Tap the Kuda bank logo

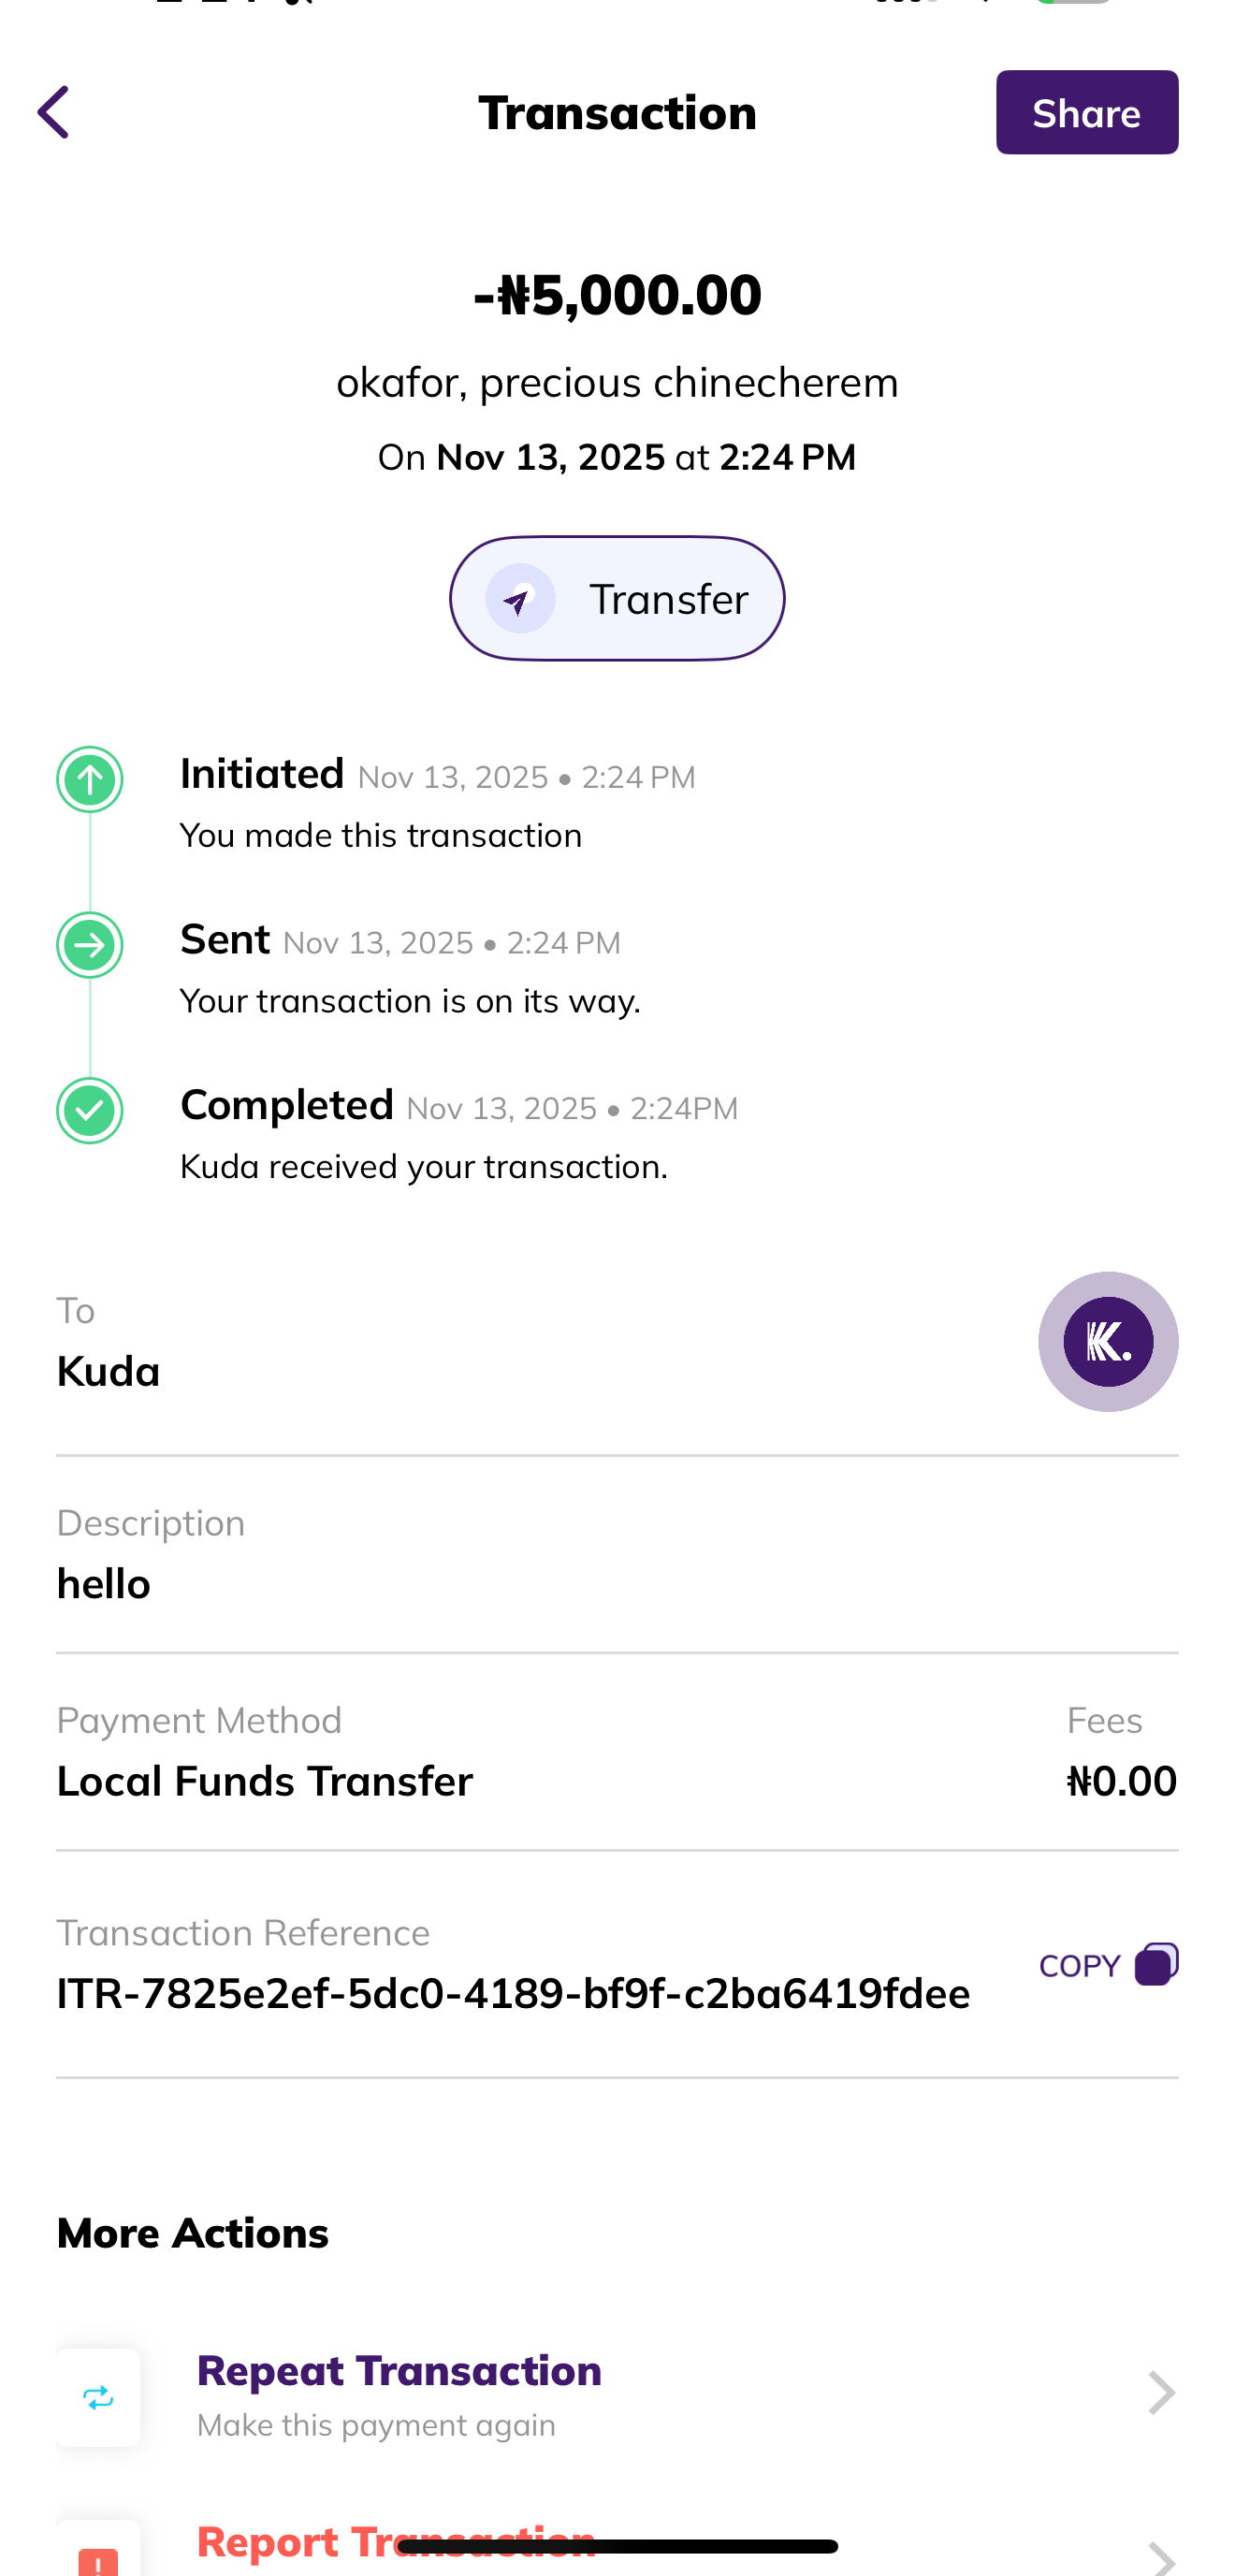tap(1107, 1341)
